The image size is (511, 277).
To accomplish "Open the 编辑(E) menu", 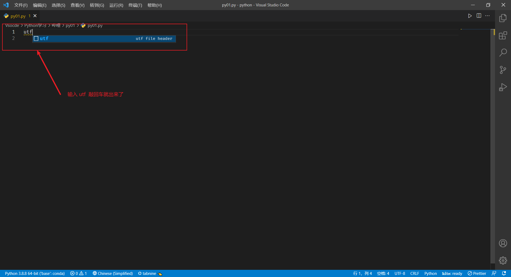I will tap(40, 5).
